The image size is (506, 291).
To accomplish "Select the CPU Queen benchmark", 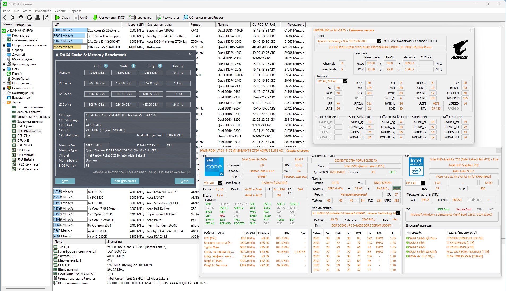I will point(25,126).
